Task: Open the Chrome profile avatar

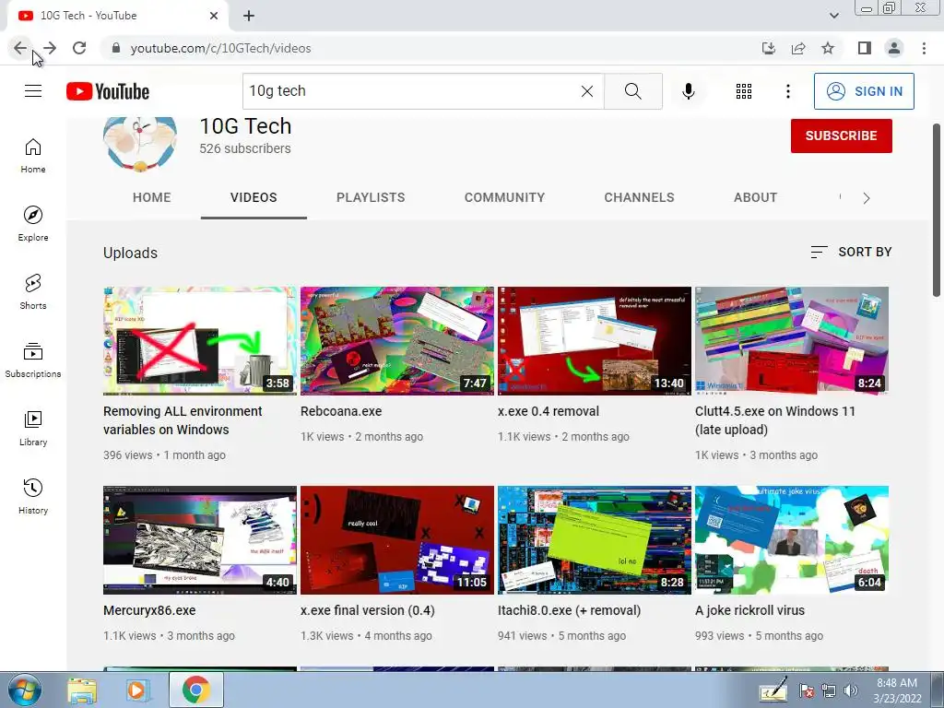Action: [894, 48]
